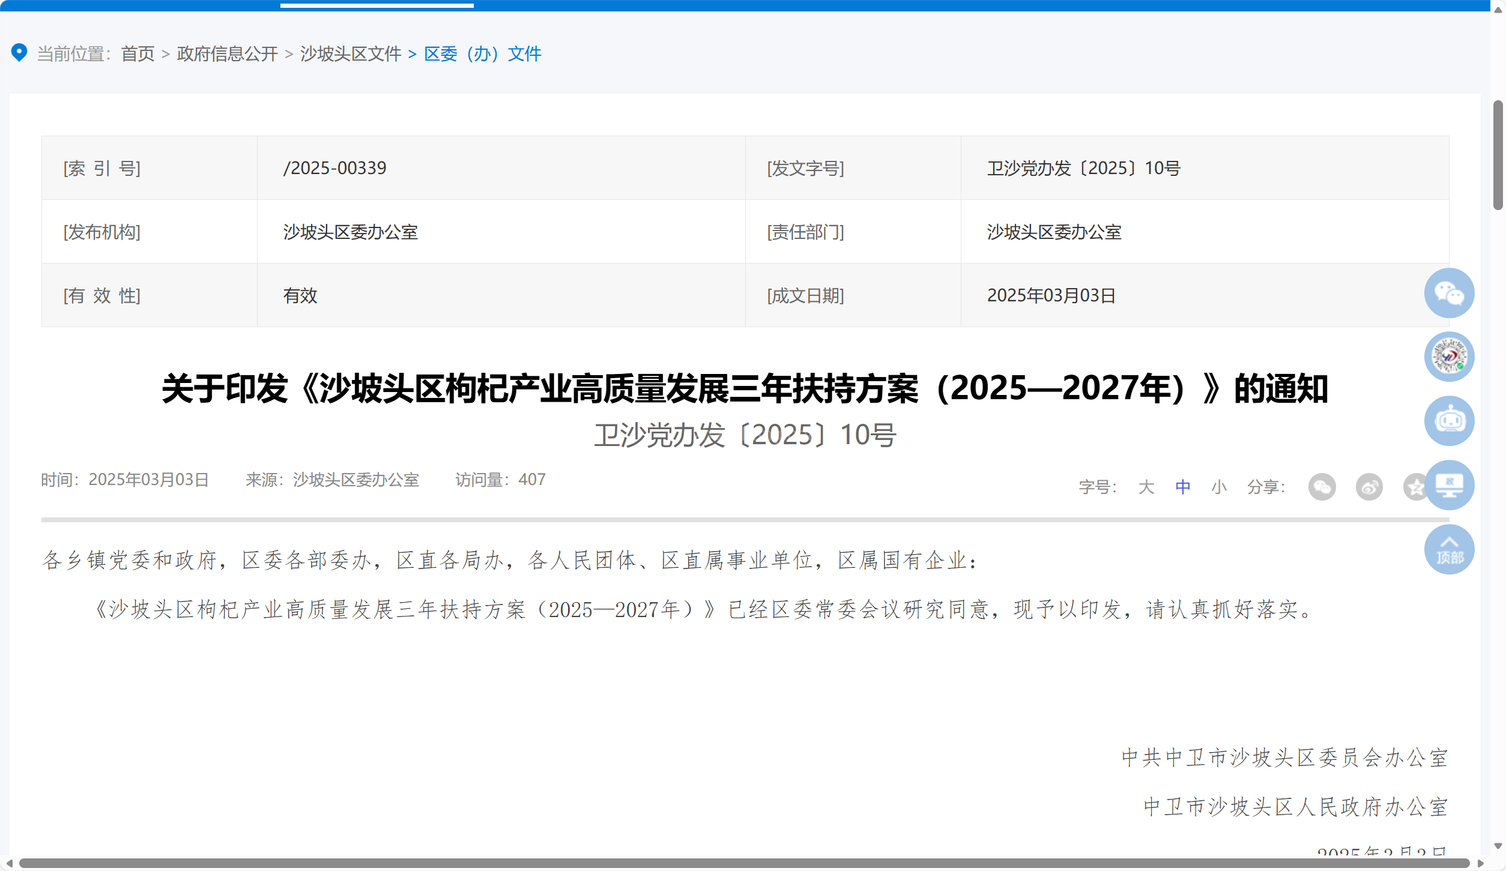Open the floating blue WeChat sidebar icon
Screen dimensions: 1506x871
(1448, 293)
